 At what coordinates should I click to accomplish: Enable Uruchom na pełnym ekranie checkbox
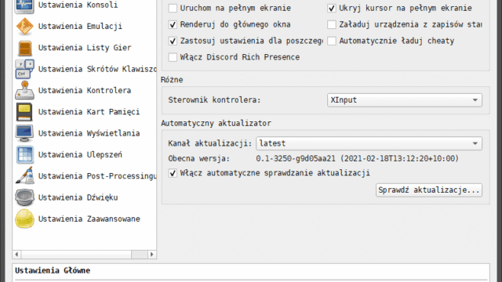(x=173, y=8)
